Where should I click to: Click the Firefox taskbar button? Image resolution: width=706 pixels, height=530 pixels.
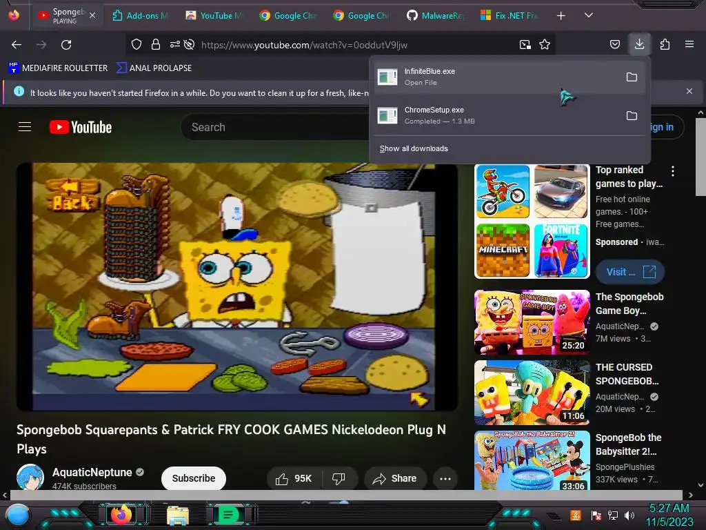[x=121, y=515]
